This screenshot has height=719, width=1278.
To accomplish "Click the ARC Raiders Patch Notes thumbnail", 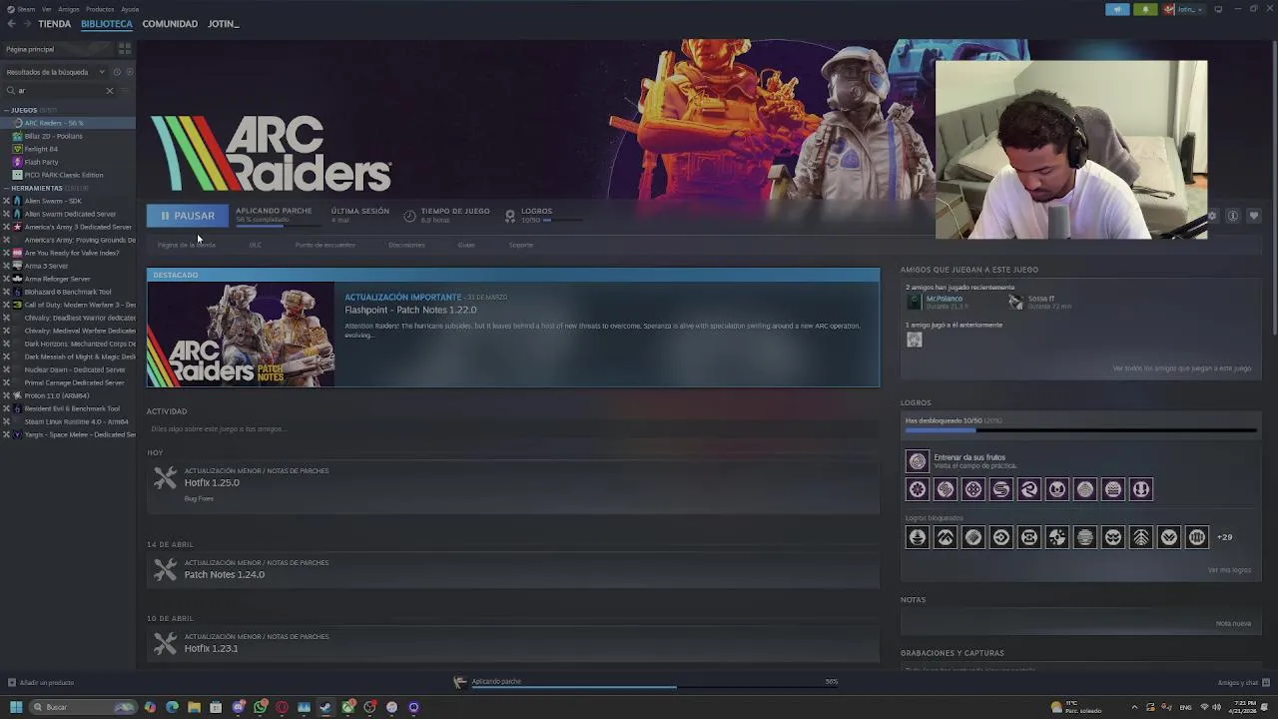I will point(241,334).
